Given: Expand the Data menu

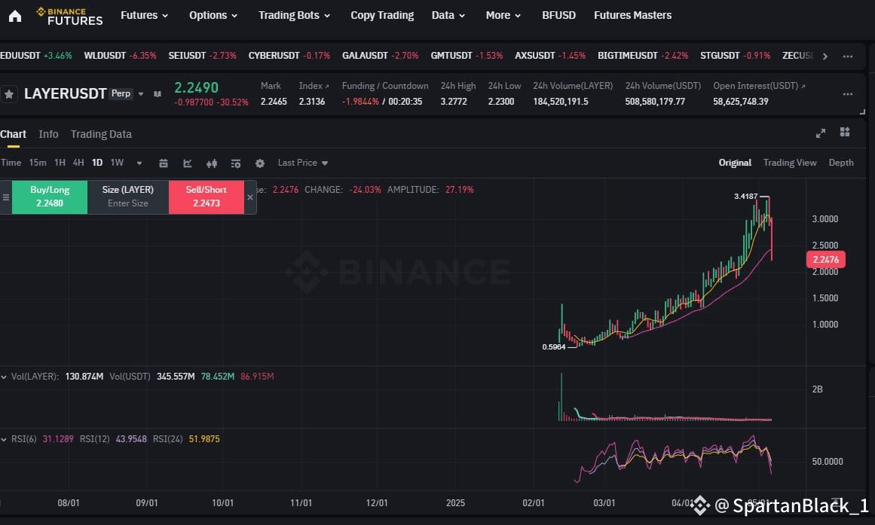Looking at the screenshot, I should 448,15.
